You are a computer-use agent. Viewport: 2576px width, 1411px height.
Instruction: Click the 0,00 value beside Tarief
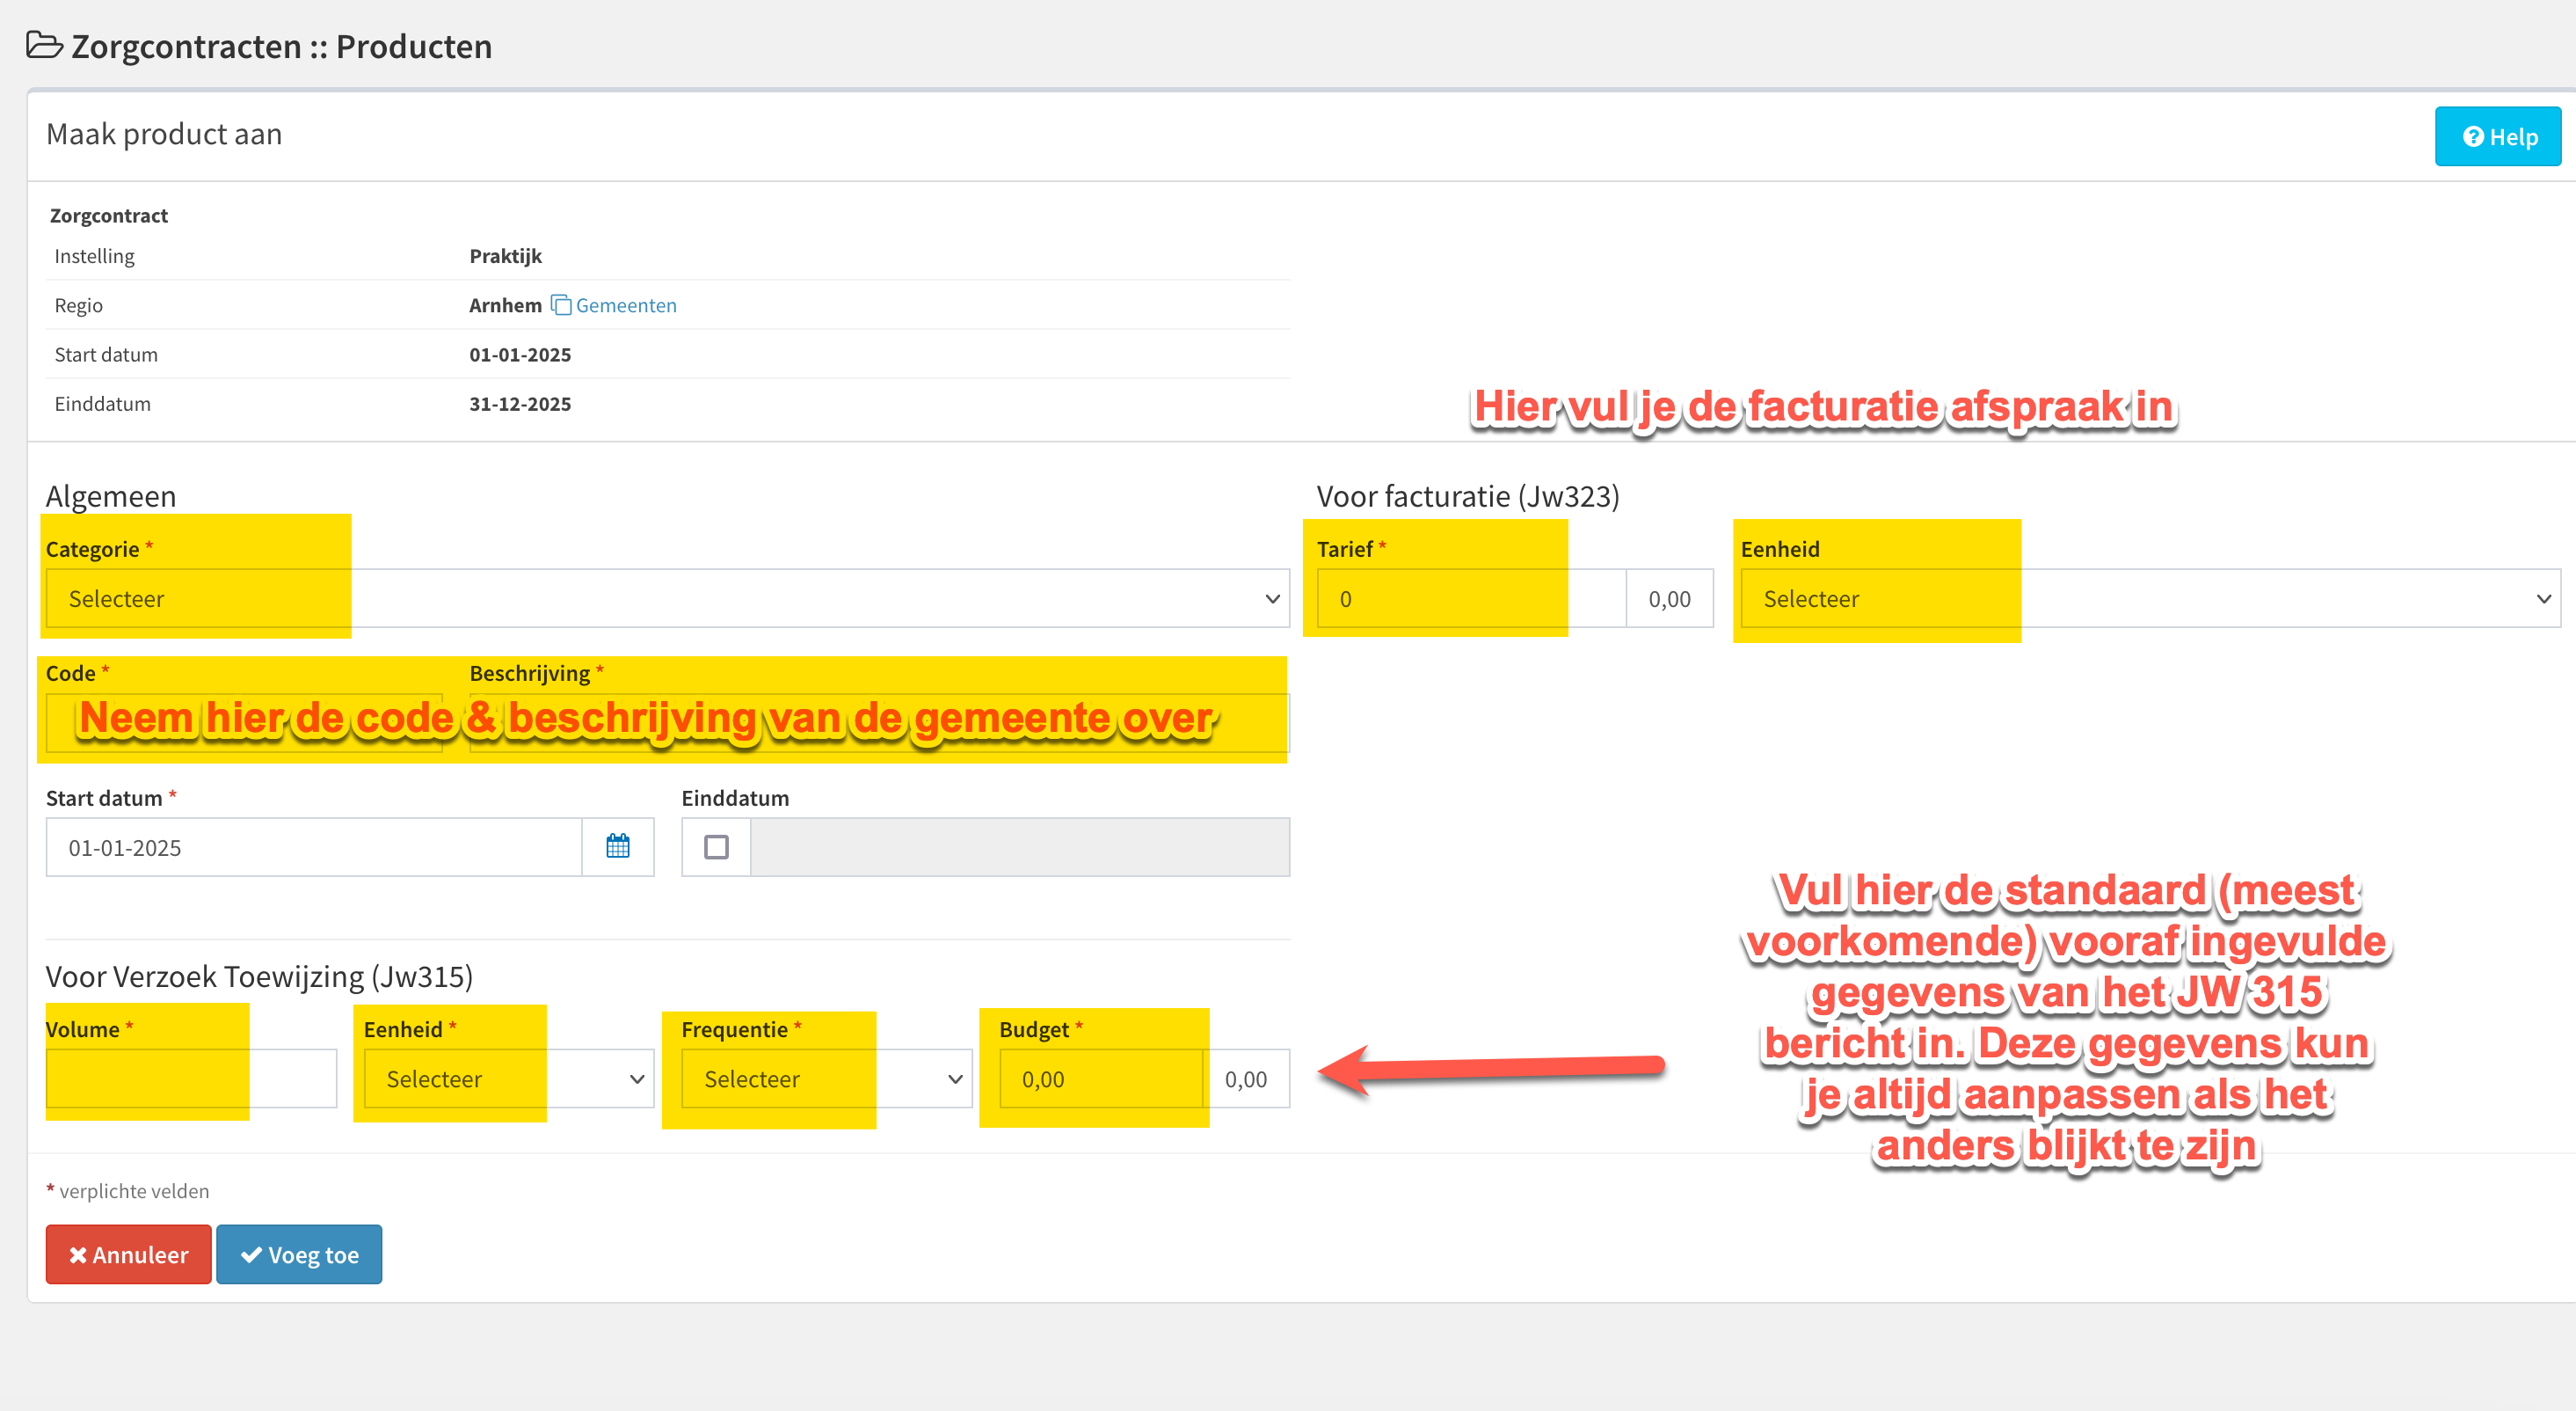click(1670, 598)
